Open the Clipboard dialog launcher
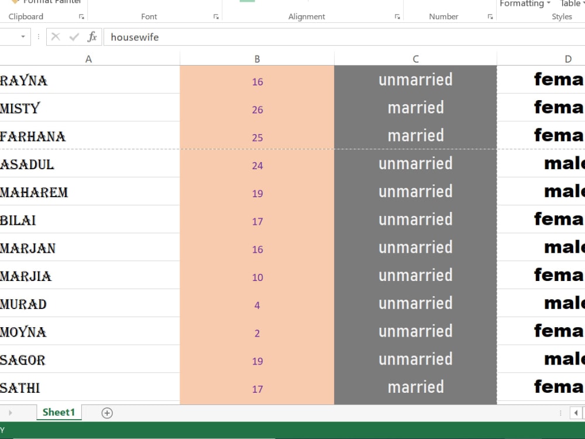585x439 pixels. [81, 17]
